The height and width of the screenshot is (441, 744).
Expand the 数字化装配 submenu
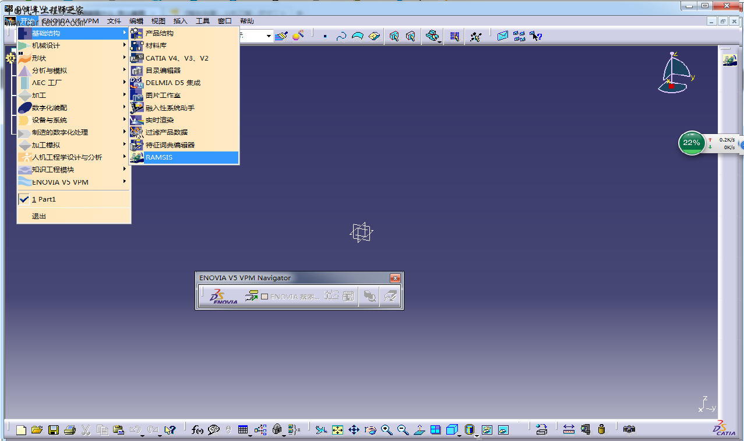74,108
